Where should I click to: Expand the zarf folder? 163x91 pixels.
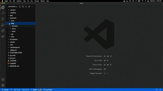[x=21, y=45]
